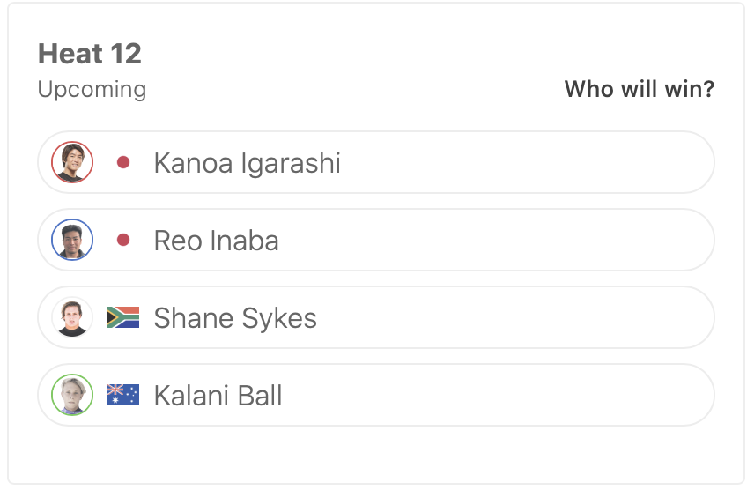Viewport: 747px width, 490px height.
Task: Open Shane Sykes's avatar thumbnail
Action: pos(72,317)
